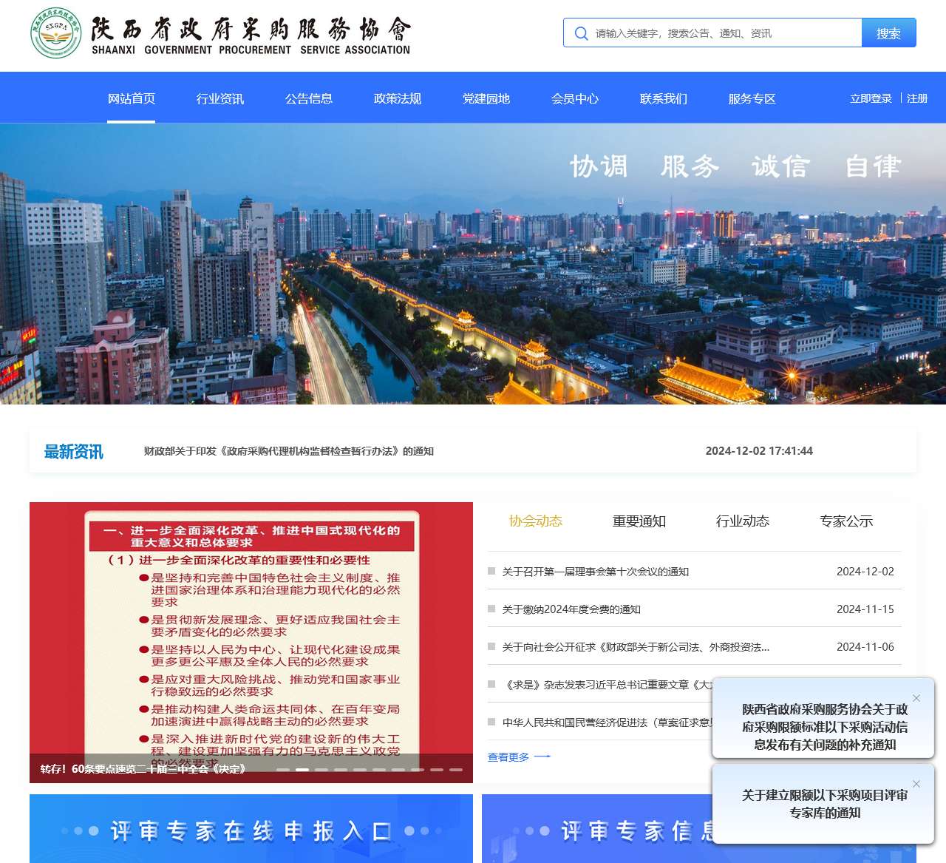Image resolution: width=946 pixels, height=863 pixels.
Task: Open the 《求是》杂志发表习近平总书记重要文章 item
Action: (x=608, y=685)
